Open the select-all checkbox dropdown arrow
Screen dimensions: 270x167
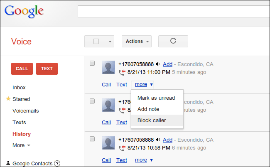click(x=110, y=41)
